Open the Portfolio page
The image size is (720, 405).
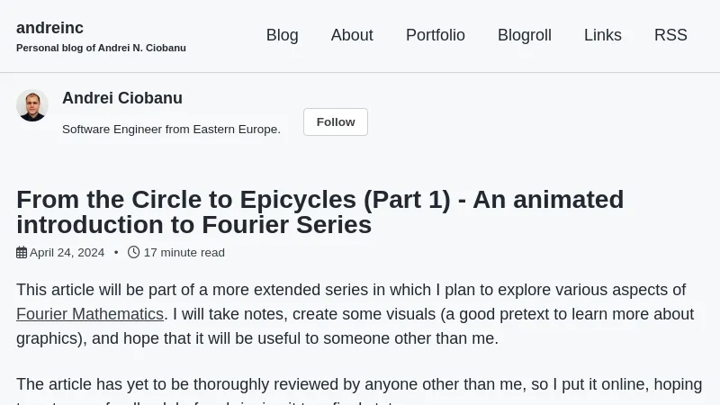436,35
